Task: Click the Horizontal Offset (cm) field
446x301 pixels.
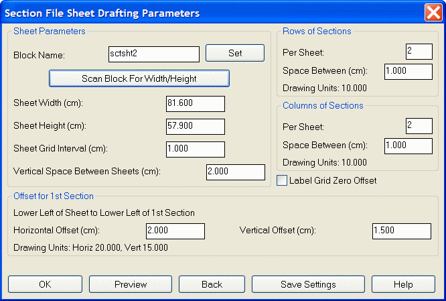Action: 175,231
